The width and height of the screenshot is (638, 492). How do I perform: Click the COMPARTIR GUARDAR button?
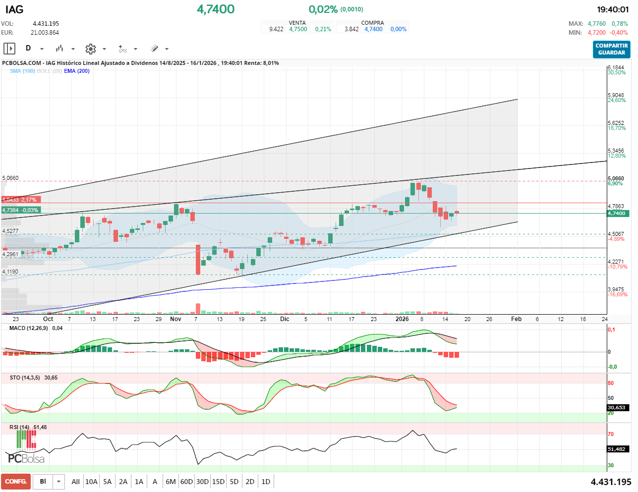[611, 49]
